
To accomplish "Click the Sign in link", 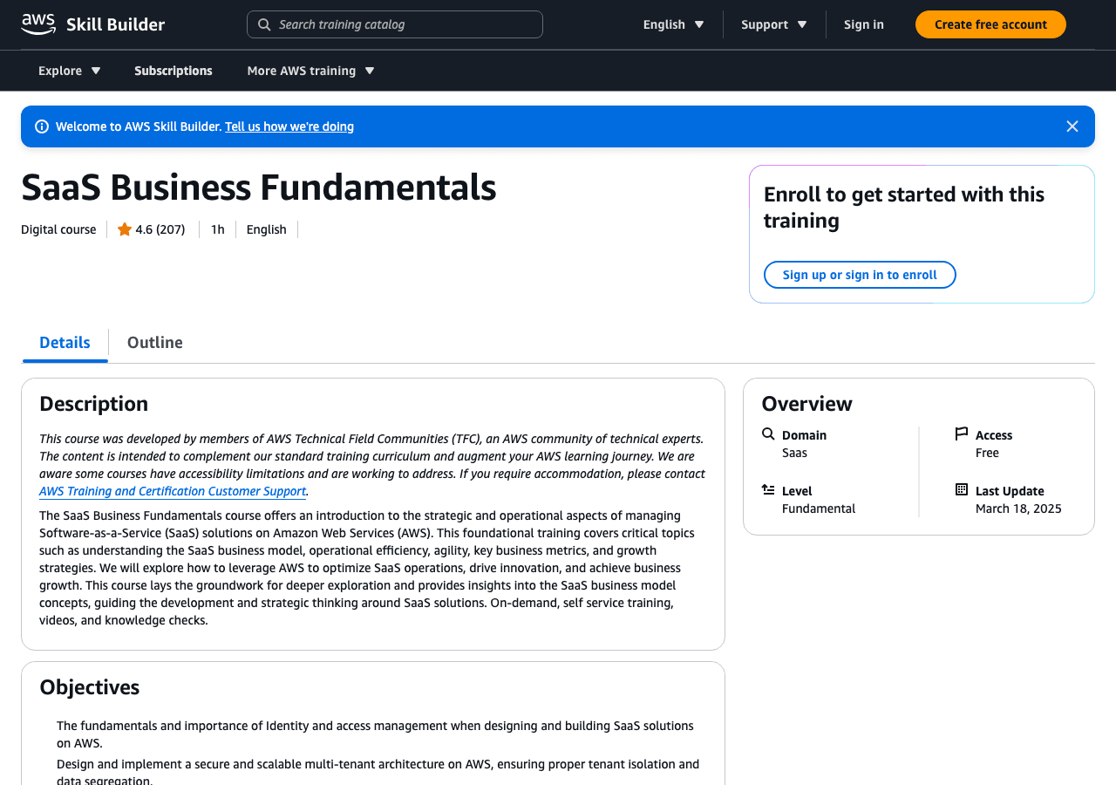I will tap(864, 24).
